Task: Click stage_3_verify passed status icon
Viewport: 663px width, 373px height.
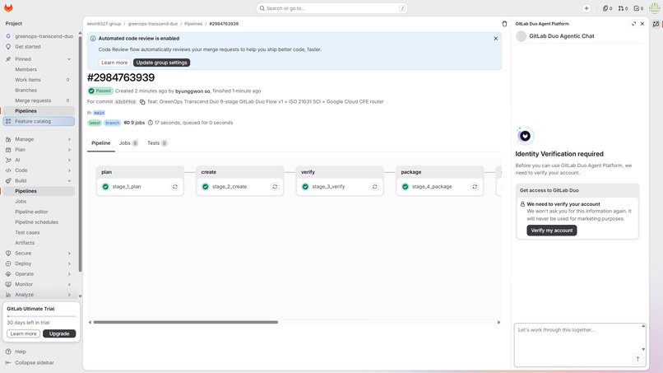Action: (x=305, y=187)
